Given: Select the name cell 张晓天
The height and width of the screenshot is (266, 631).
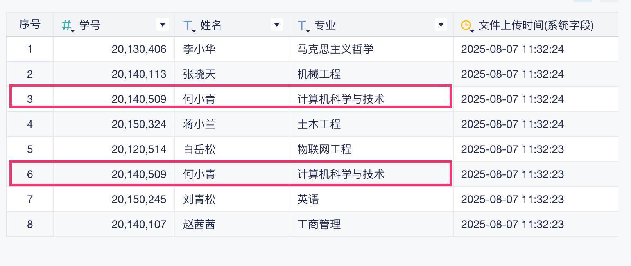Looking at the screenshot, I should tap(199, 74).
